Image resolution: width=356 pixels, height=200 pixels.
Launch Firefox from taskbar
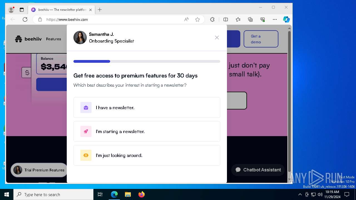click(142, 194)
